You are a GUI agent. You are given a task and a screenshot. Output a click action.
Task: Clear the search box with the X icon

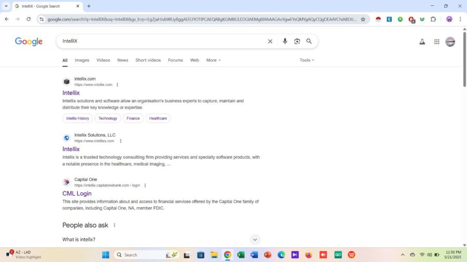(270, 41)
